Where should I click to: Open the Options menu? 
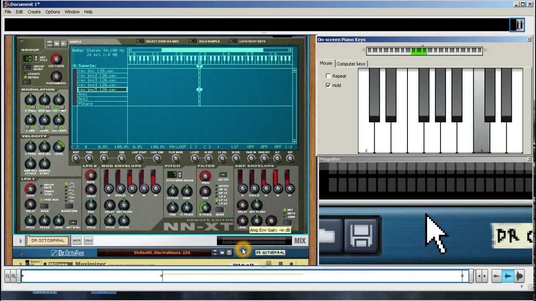click(x=52, y=12)
